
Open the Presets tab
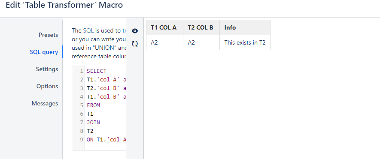point(48,35)
